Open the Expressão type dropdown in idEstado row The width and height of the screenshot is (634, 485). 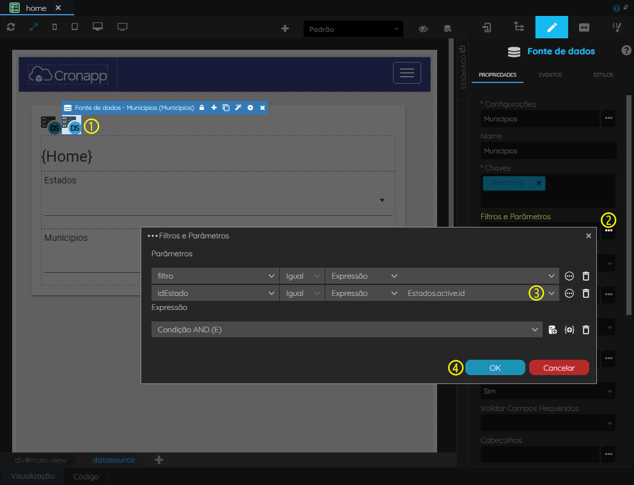[364, 293]
